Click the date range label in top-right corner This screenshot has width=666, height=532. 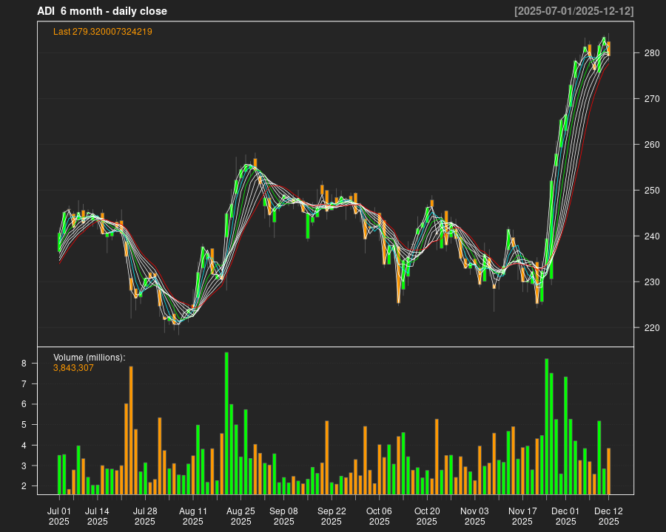[x=573, y=11]
